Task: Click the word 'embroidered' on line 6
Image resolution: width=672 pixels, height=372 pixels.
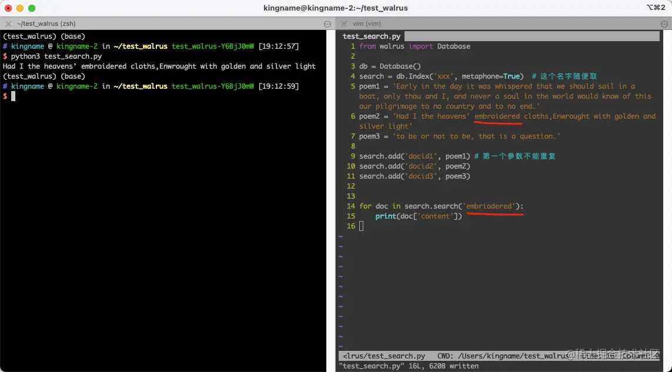Action: (x=497, y=116)
